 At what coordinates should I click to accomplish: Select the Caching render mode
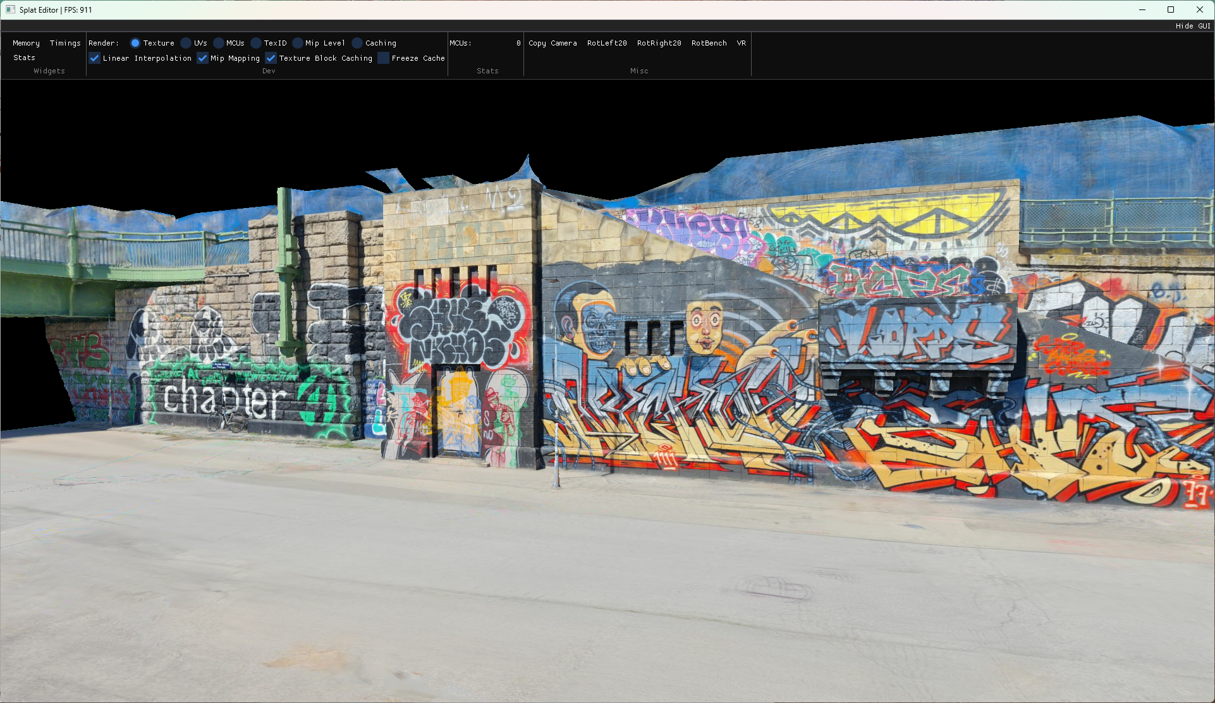357,43
